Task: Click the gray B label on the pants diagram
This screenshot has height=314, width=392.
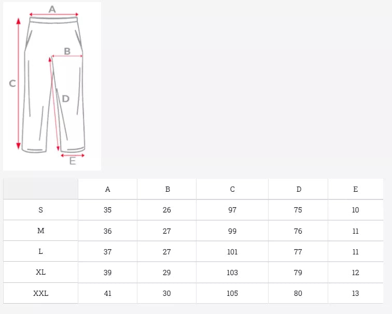Action: [67, 51]
